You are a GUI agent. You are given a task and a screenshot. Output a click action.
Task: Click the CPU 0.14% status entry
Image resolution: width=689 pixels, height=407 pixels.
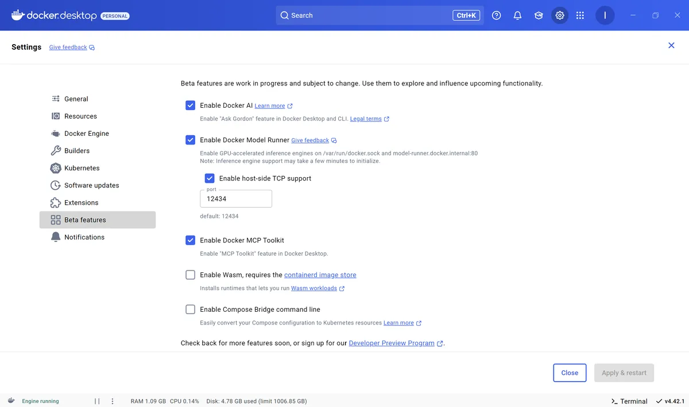(184, 401)
